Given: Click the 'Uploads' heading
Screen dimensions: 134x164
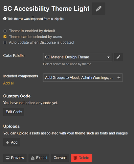Looking at the screenshot, I should (x=11, y=126).
